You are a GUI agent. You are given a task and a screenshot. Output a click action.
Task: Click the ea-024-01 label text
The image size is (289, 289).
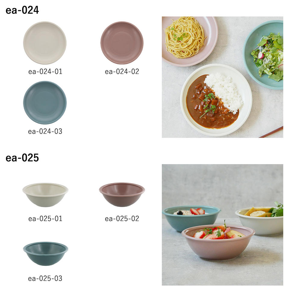45,72
